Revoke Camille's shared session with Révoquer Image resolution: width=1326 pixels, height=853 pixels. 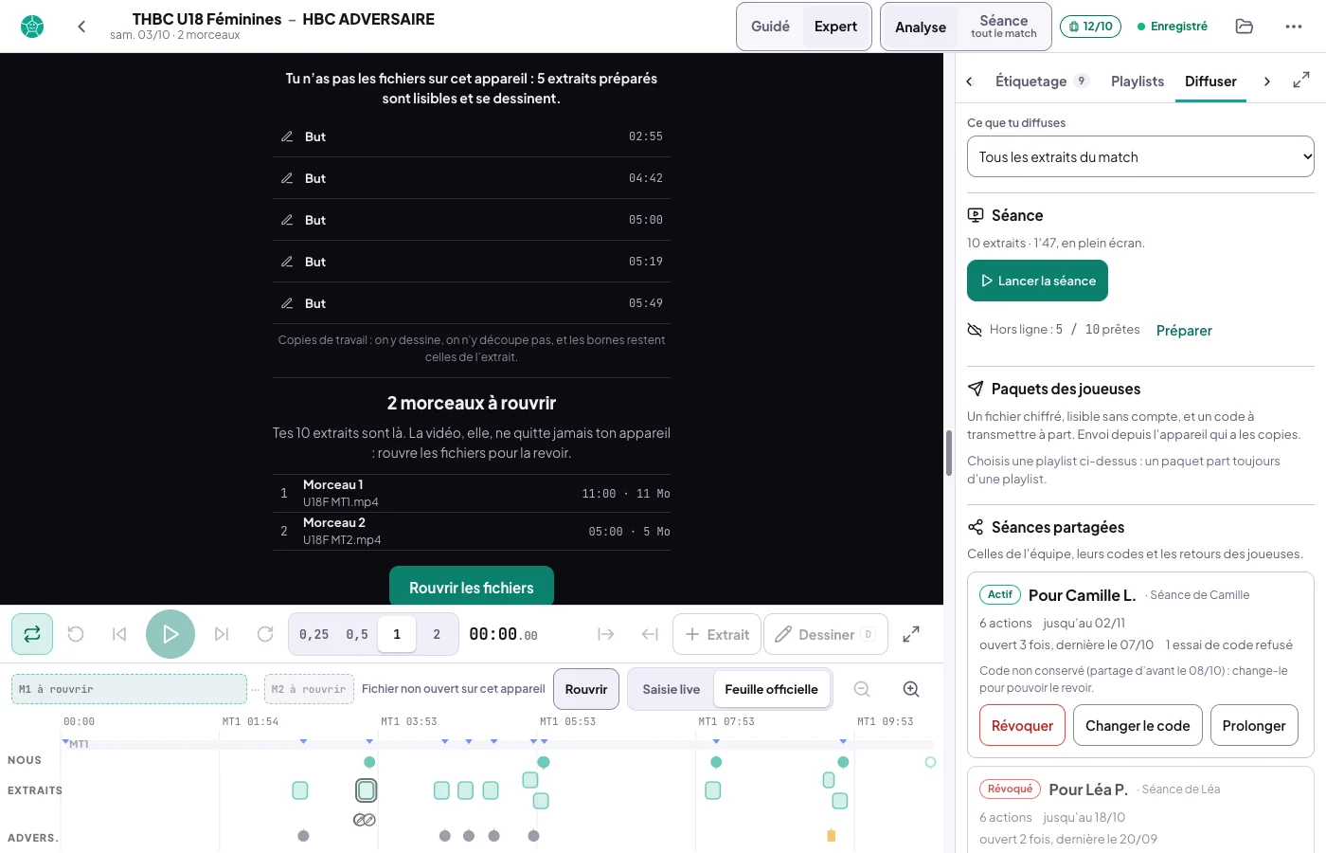click(x=1023, y=725)
